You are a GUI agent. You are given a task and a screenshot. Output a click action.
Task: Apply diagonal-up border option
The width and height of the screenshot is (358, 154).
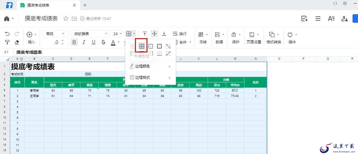click(168, 54)
